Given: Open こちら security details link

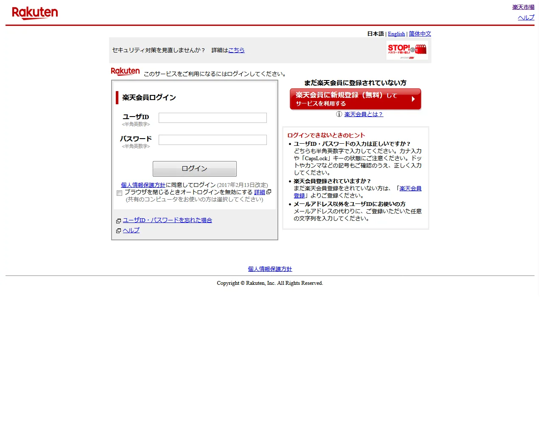Looking at the screenshot, I should point(236,50).
